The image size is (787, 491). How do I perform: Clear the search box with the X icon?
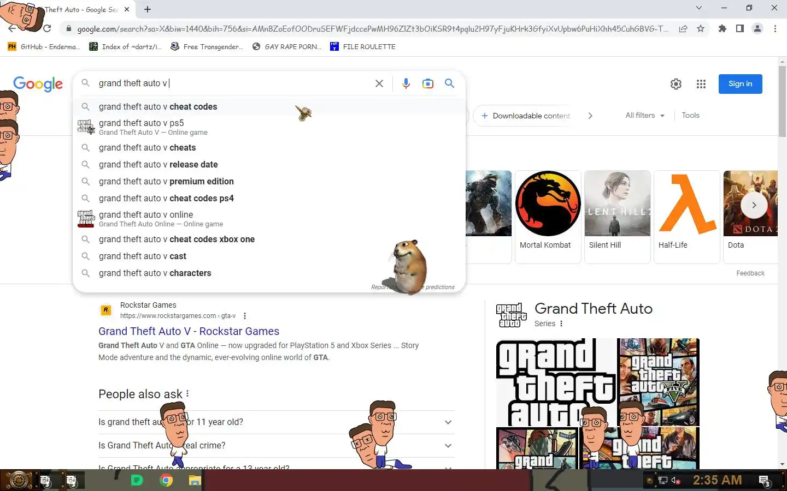379,83
